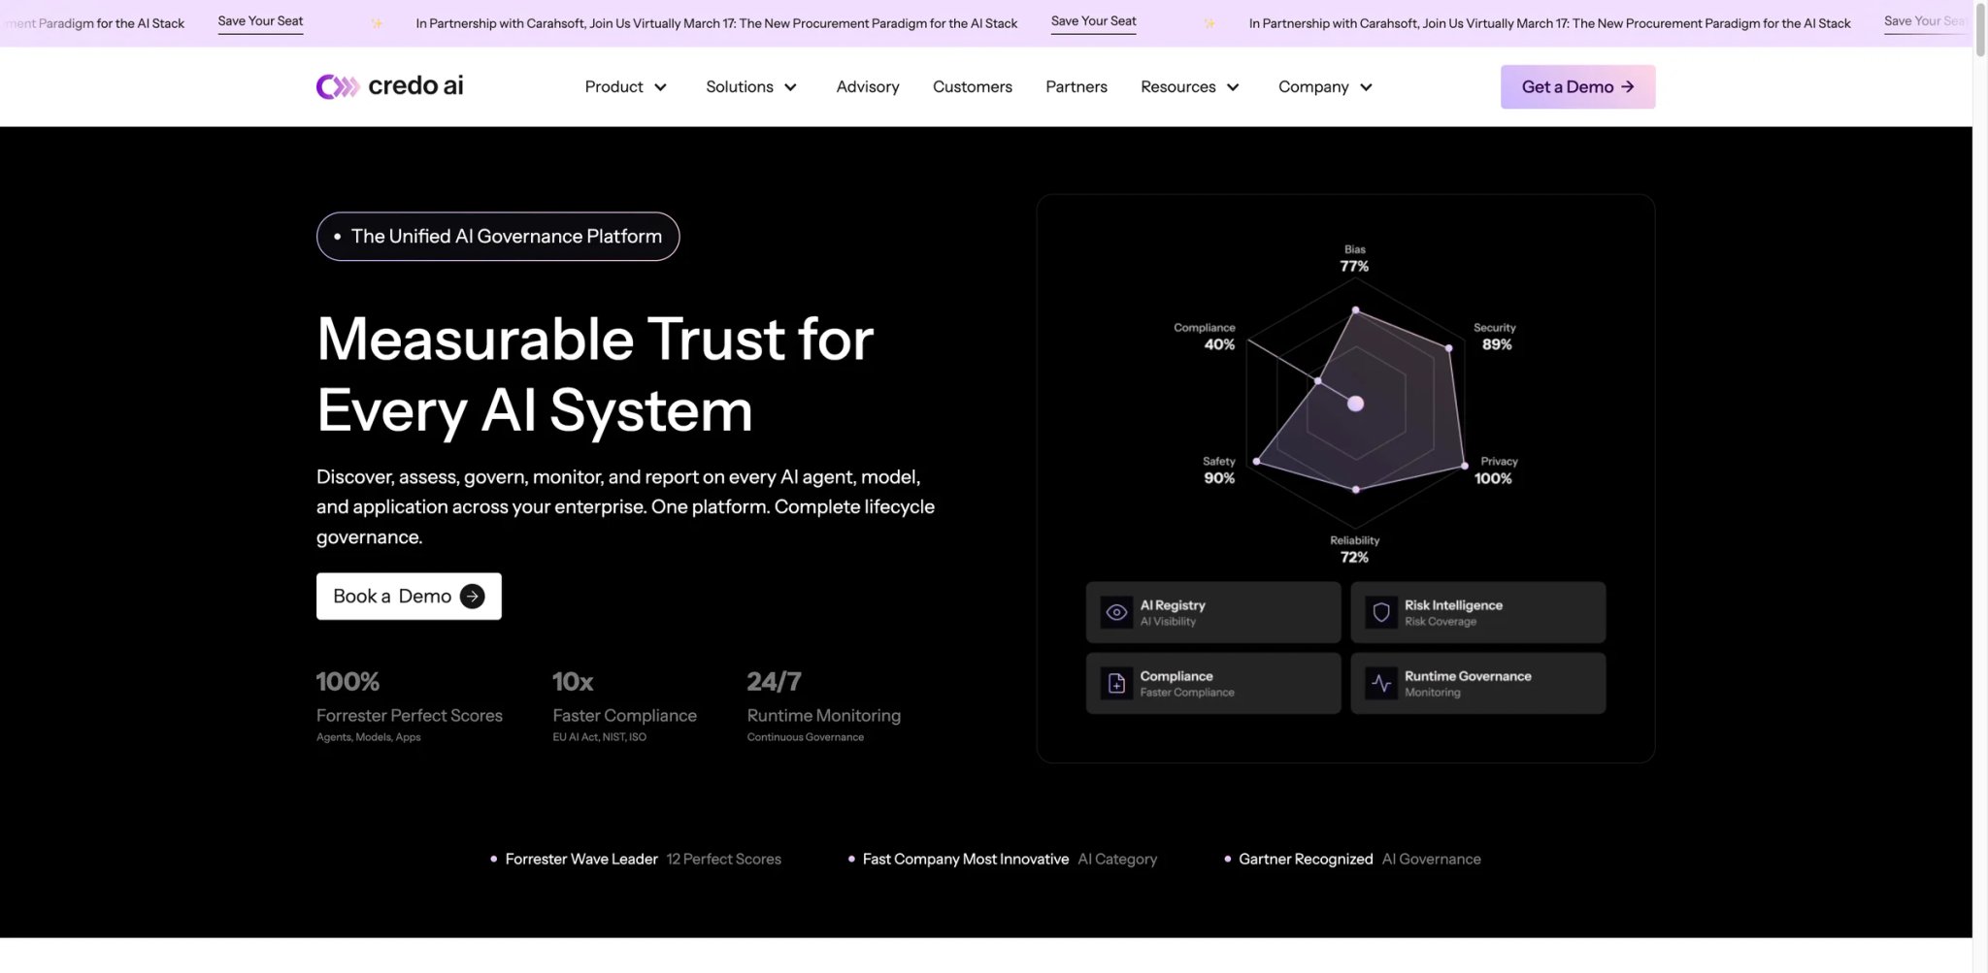Click the radar chart center dot

tap(1356, 404)
